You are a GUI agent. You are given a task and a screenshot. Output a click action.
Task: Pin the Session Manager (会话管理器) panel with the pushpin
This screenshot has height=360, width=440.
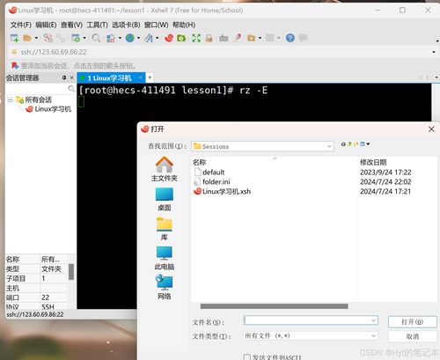coord(64,77)
